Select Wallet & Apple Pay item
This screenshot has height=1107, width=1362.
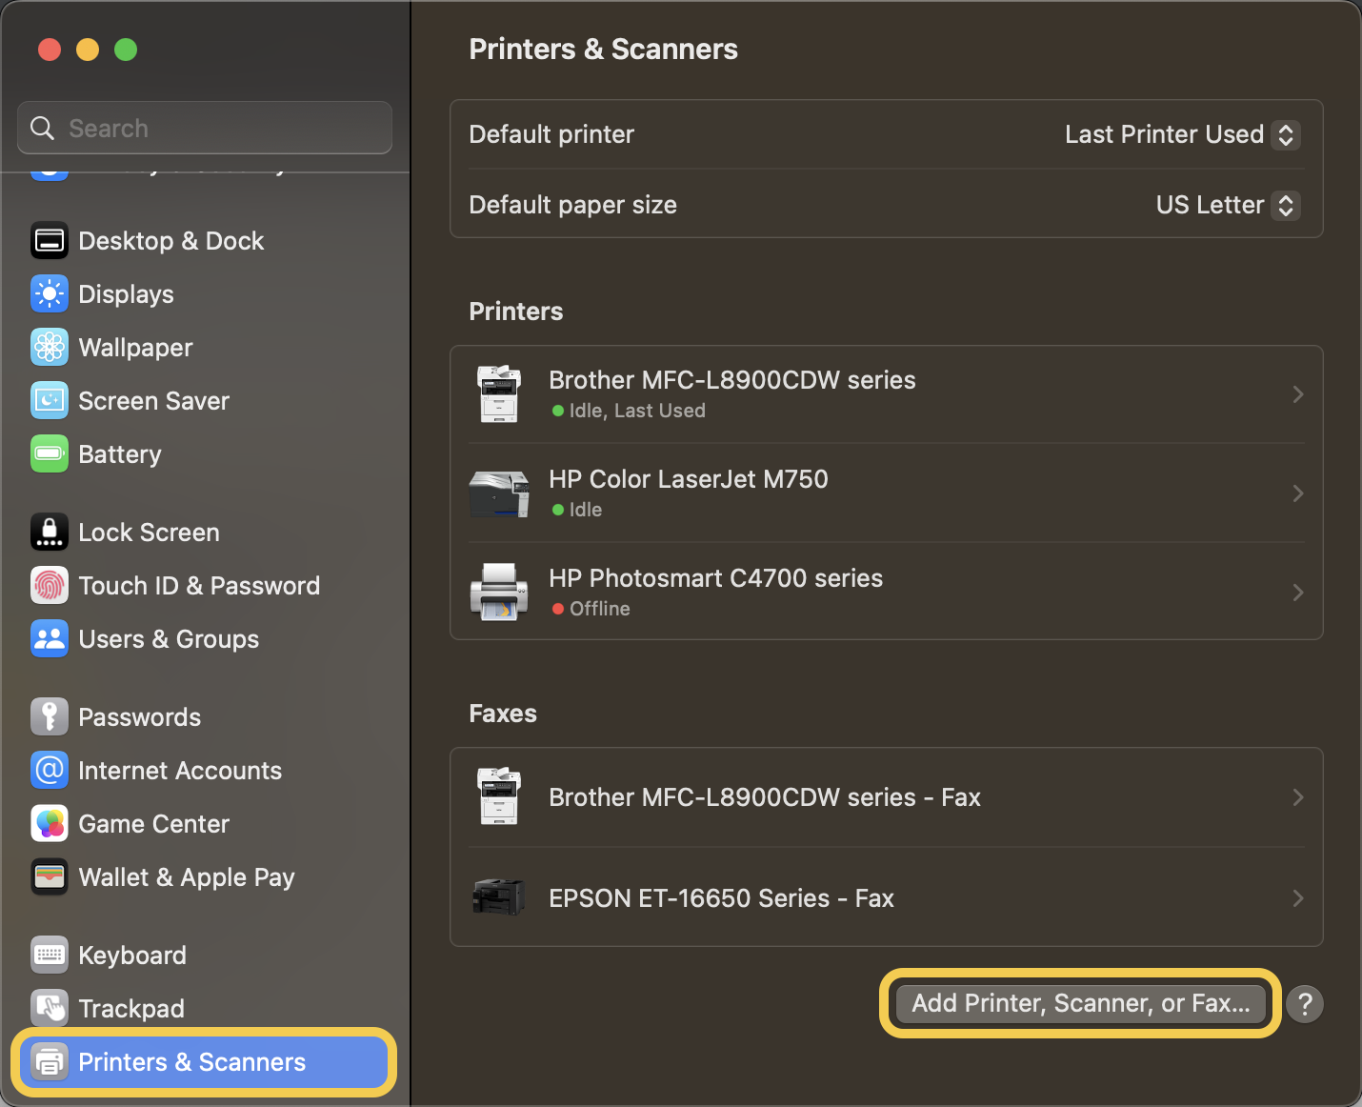pyautogui.click(x=205, y=877)
